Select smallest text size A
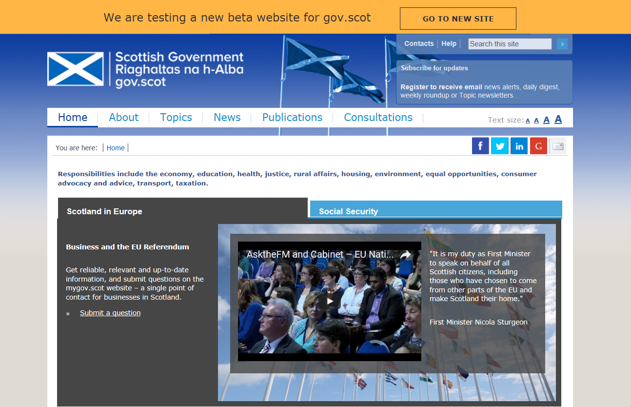This screenshot has width=631, height=407. coord(528,121)
